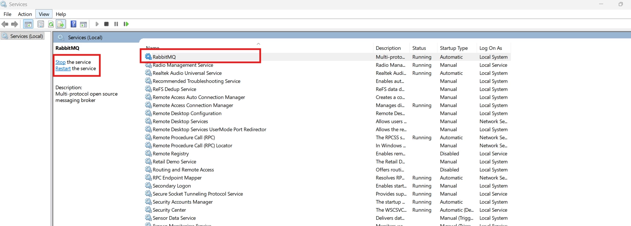Open the View menu
631x226 pixels.
[44, 14]
